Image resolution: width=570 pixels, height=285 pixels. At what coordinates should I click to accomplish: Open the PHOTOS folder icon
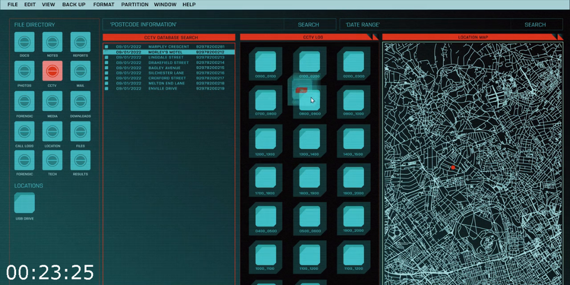click(24, 71)
